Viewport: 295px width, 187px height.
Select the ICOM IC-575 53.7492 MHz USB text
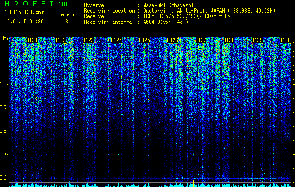[x=189, y=16]
